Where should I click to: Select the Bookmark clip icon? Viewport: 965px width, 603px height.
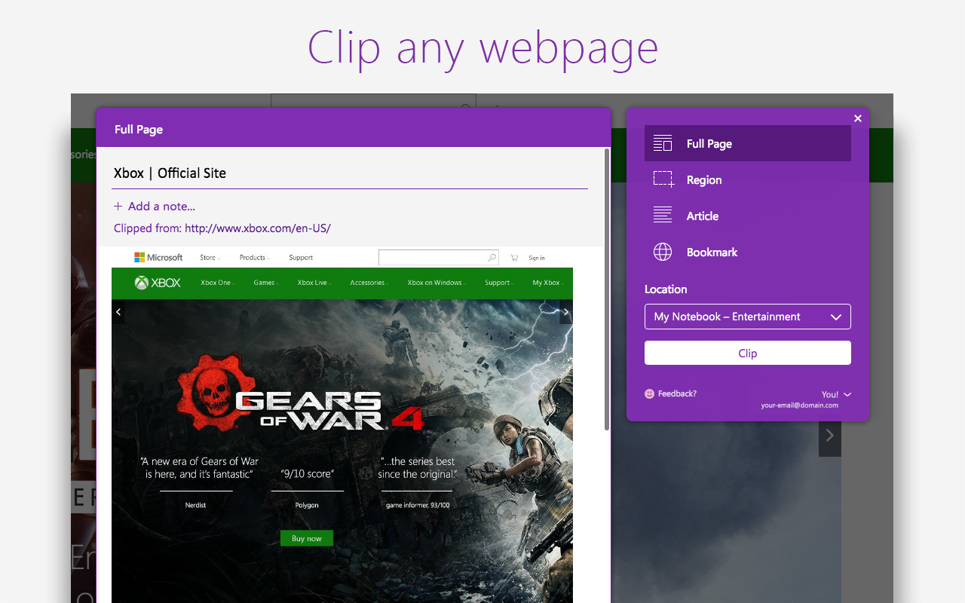[x=662, y=252]
